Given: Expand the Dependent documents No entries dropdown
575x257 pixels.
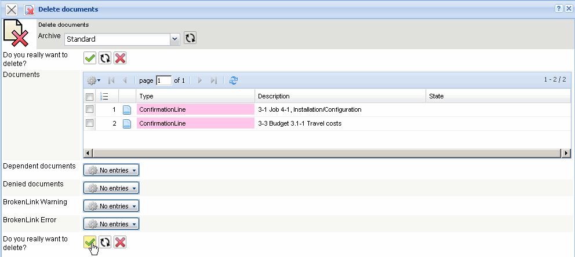Looking at the screenshot, I should (111, 170).
